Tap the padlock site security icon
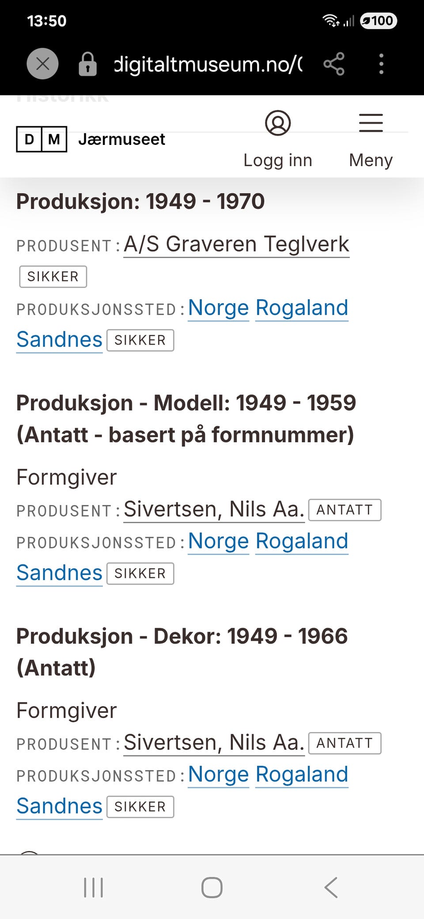This screenshot has height=919, width=424. point(87,64)
